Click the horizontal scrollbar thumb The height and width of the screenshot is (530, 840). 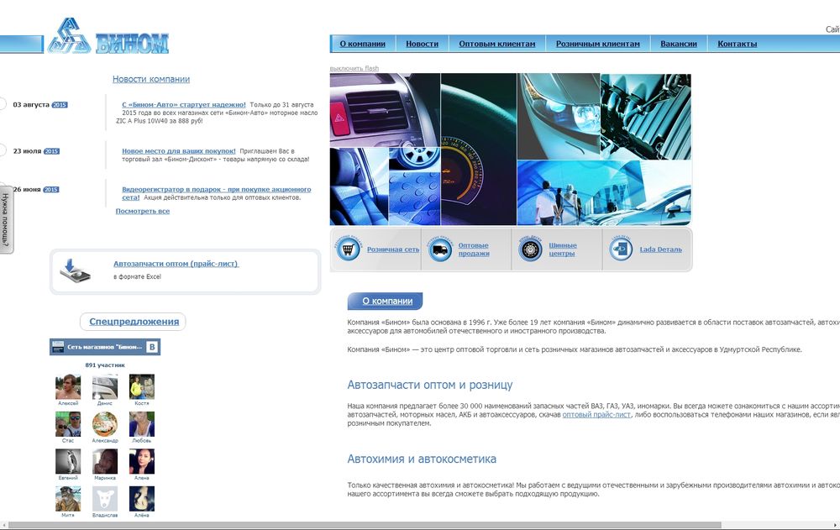(365, 525)
